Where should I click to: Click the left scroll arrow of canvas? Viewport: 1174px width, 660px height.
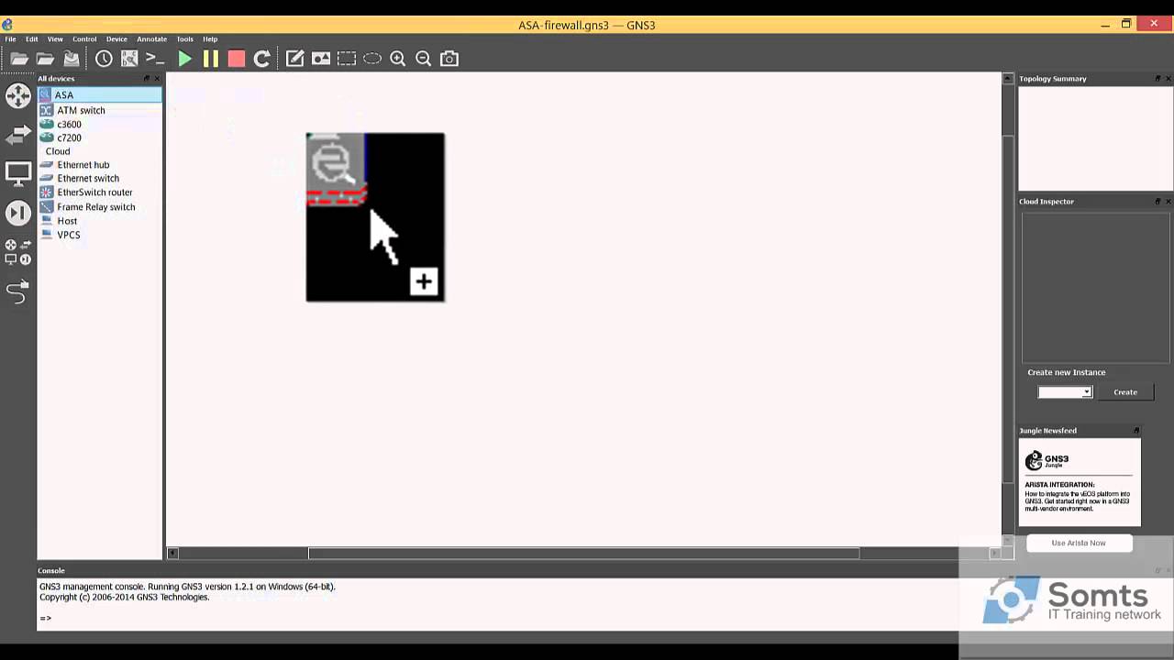pos(172,553)
